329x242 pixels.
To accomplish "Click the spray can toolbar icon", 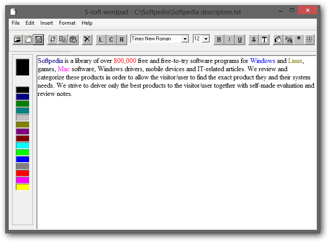I will click(289, 39).
